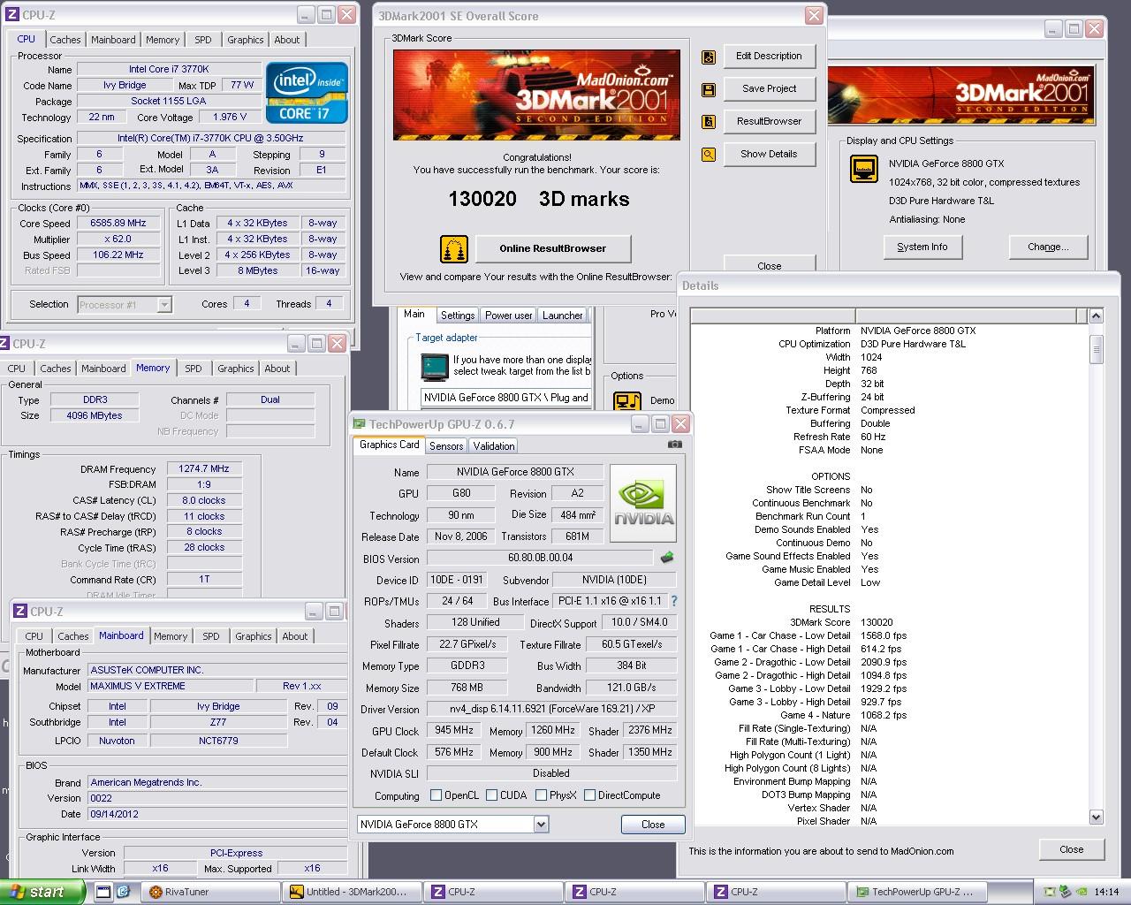
Task: Toggle the PhysX checkbox
Action: click(540, 795)
